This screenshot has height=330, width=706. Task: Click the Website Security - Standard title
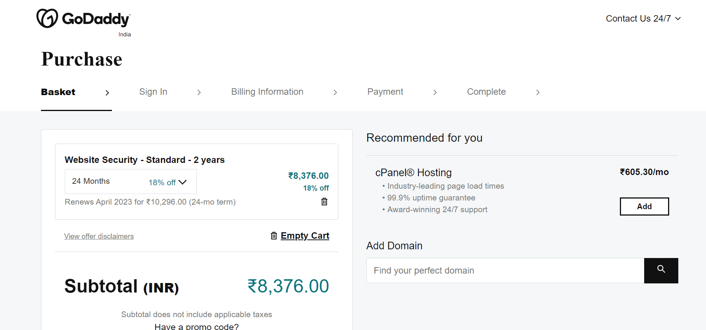click(x=145, y=160)
